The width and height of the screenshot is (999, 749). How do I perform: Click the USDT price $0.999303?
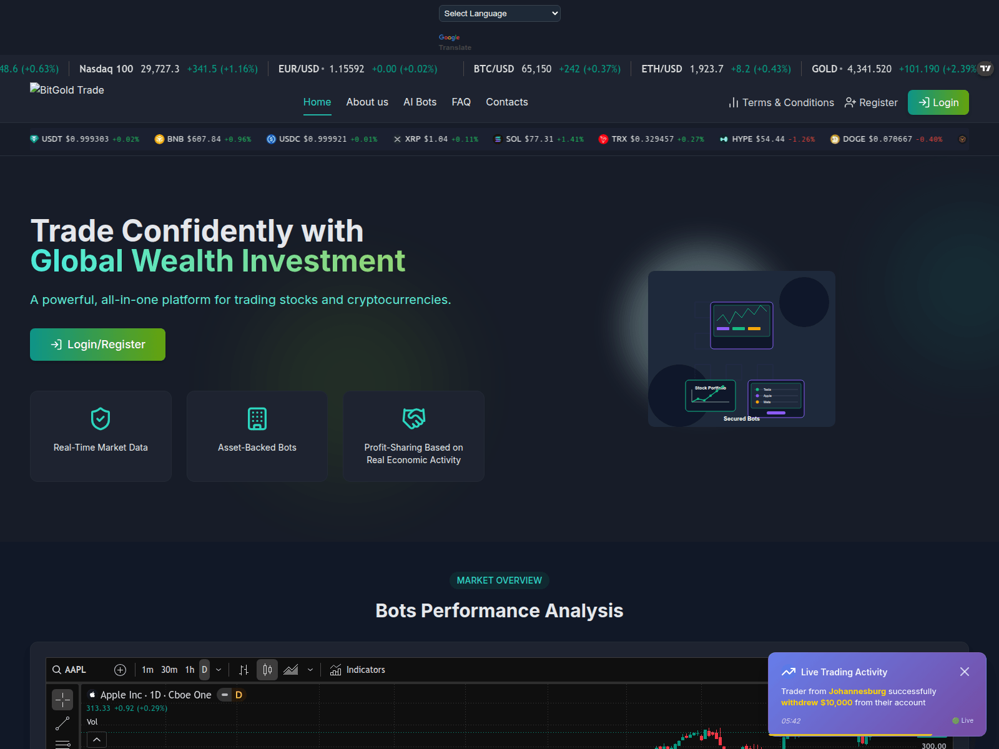(x=87, y=139)
